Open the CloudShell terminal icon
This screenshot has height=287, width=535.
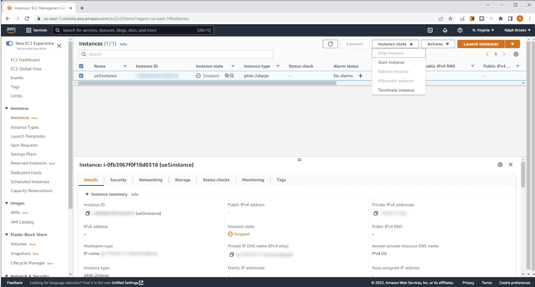coord(430,30)
